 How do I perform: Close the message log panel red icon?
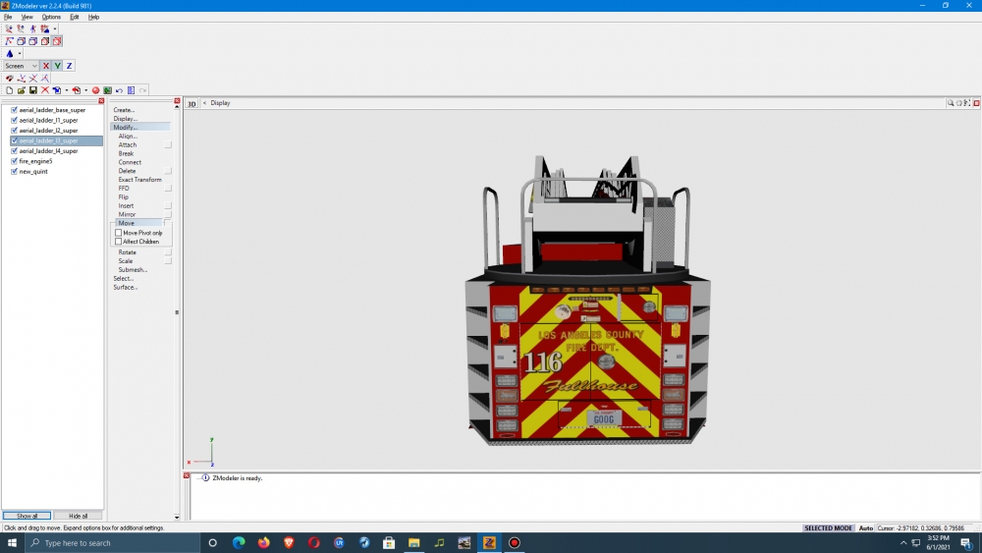[187, 476]
